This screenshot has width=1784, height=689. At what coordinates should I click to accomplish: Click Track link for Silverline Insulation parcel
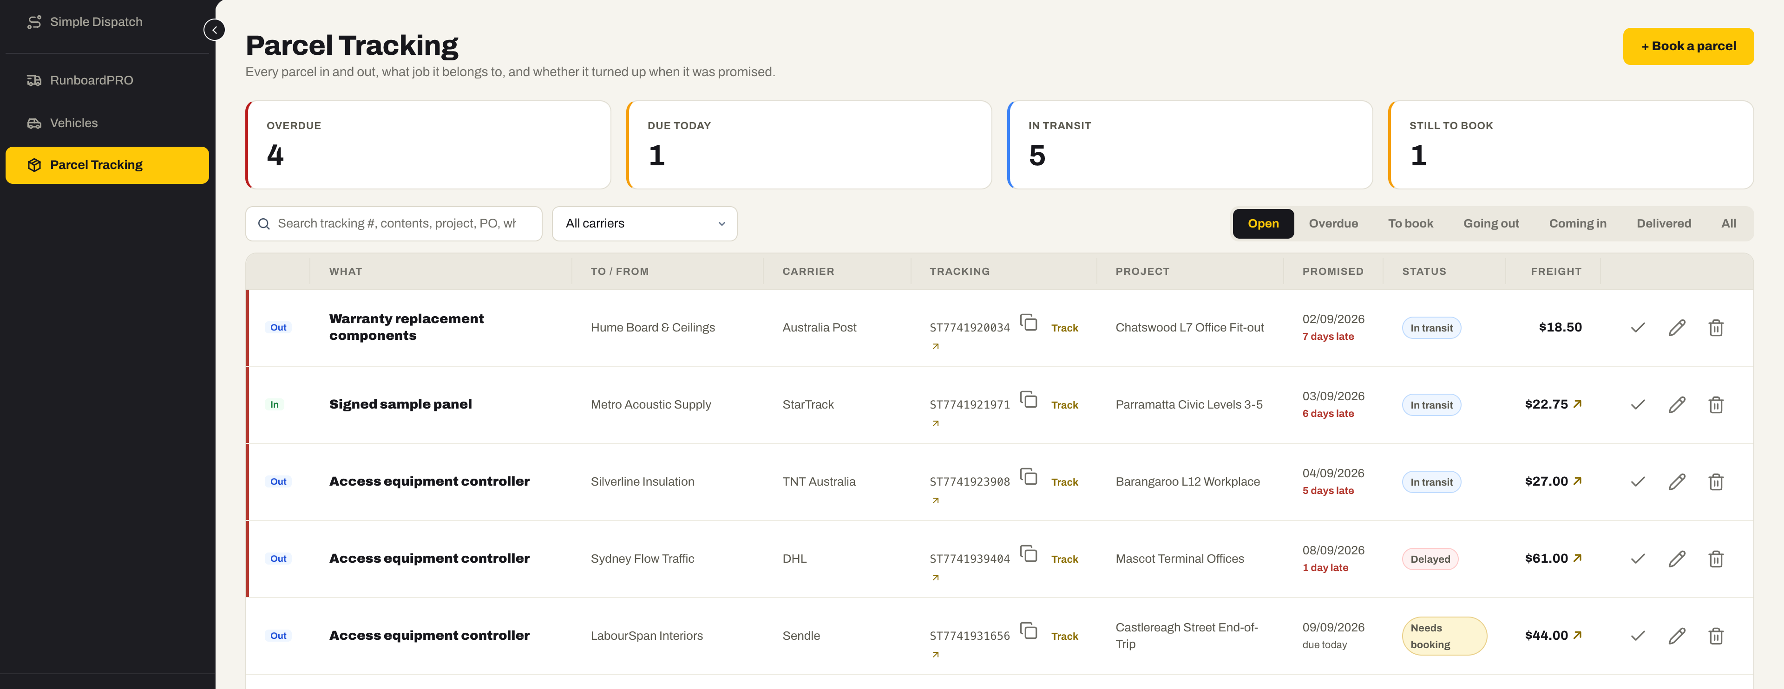click(x=1064, y=482)
